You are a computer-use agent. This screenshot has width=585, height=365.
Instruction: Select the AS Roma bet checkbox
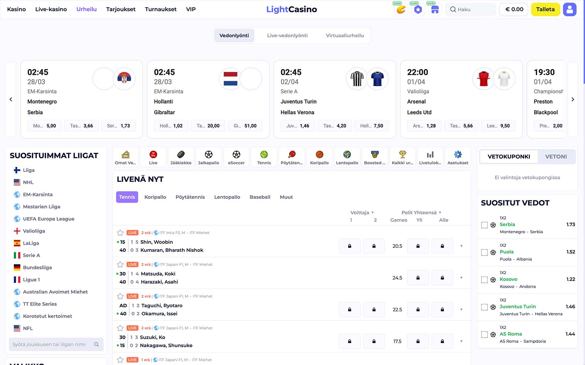coord(484,335)
